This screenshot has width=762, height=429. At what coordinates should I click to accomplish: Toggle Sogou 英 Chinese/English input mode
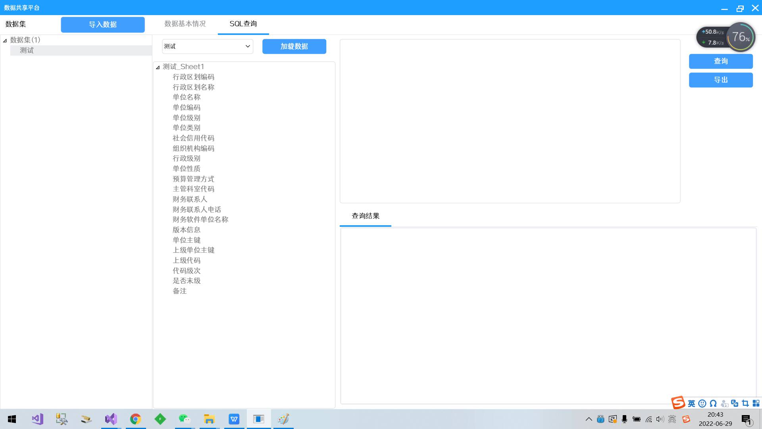(691, 404)
